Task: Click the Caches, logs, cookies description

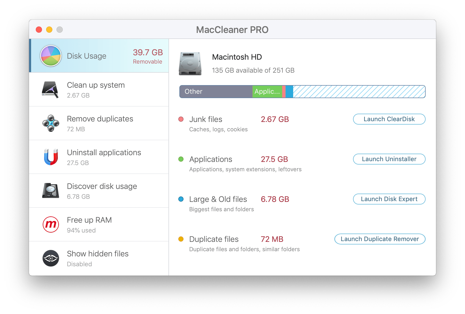Action: (x=218, y=129)
